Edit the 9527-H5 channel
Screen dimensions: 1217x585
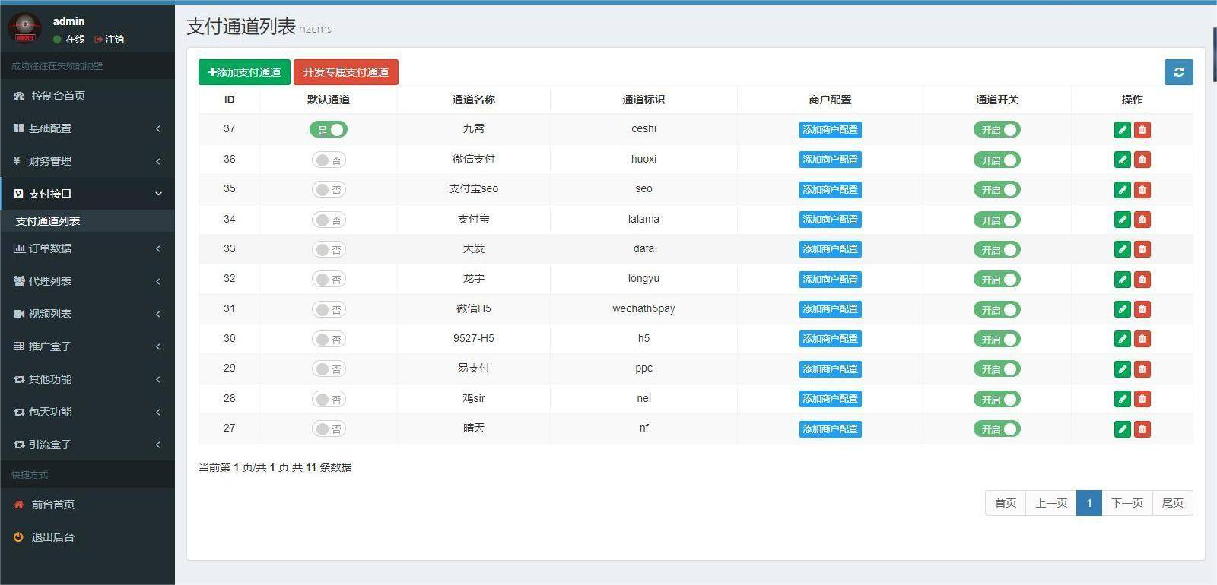[x=1122, y=339]
